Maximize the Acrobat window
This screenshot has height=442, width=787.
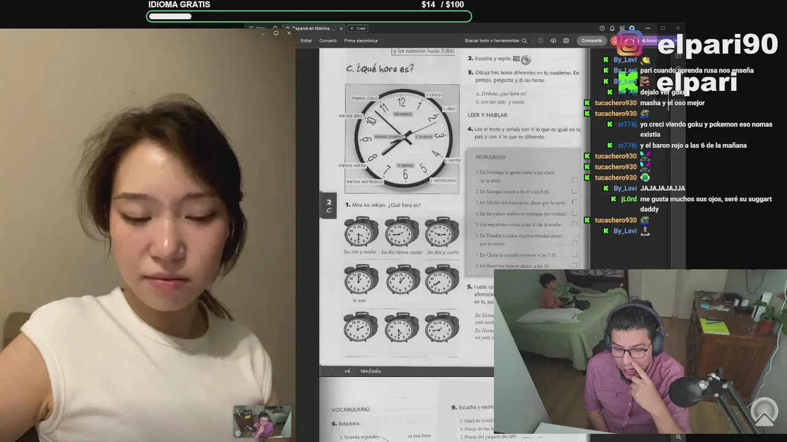663,28
